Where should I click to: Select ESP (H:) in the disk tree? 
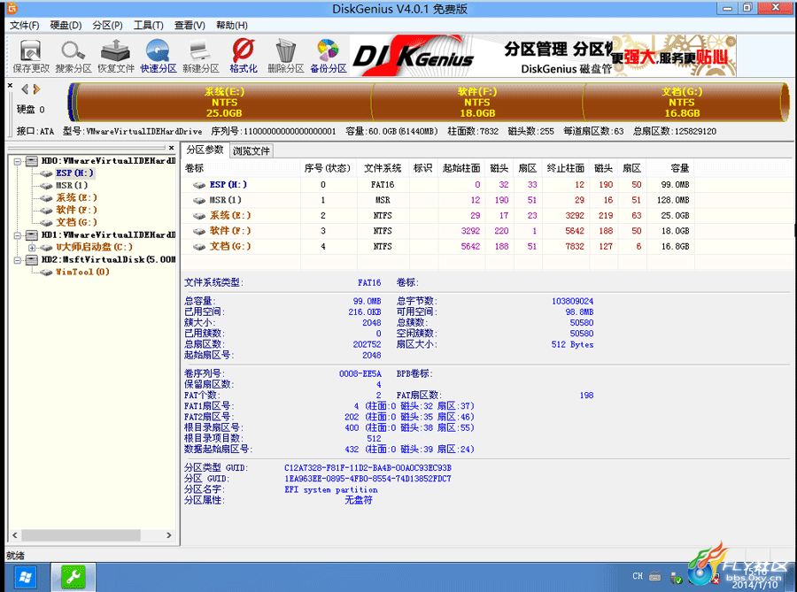tap(74, 173)
